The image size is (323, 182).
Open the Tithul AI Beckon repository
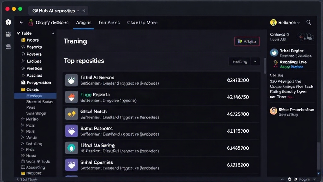(97, 78)
